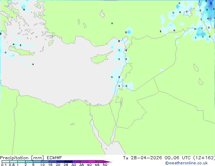Click the legend label '50'
Image resolution: width=215 pixels, height=166 pixels.
click(105, 165)
